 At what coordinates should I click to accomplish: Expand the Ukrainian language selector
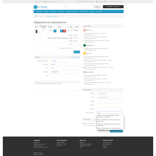pyautogui.click(x=47, y=2)
